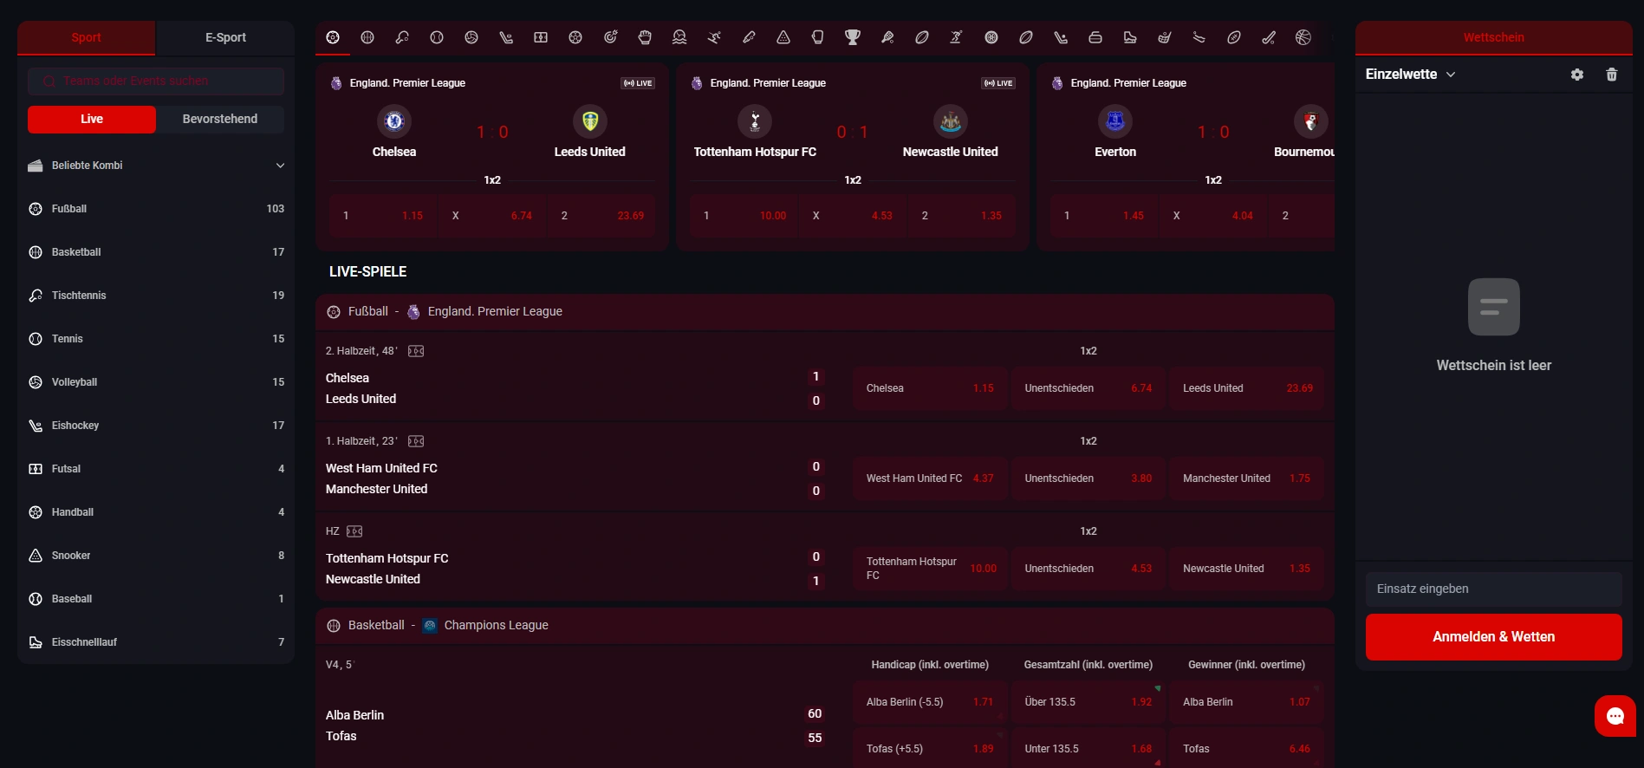Select the darts target icon in top bar

click(610, 37)
